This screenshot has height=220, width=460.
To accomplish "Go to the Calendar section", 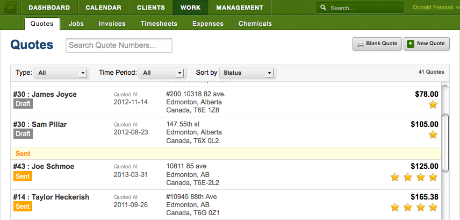I will pyautogui.click(x=104, y=8).
